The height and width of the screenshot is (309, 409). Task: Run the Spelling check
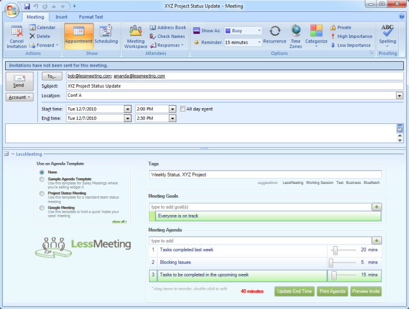387,36
